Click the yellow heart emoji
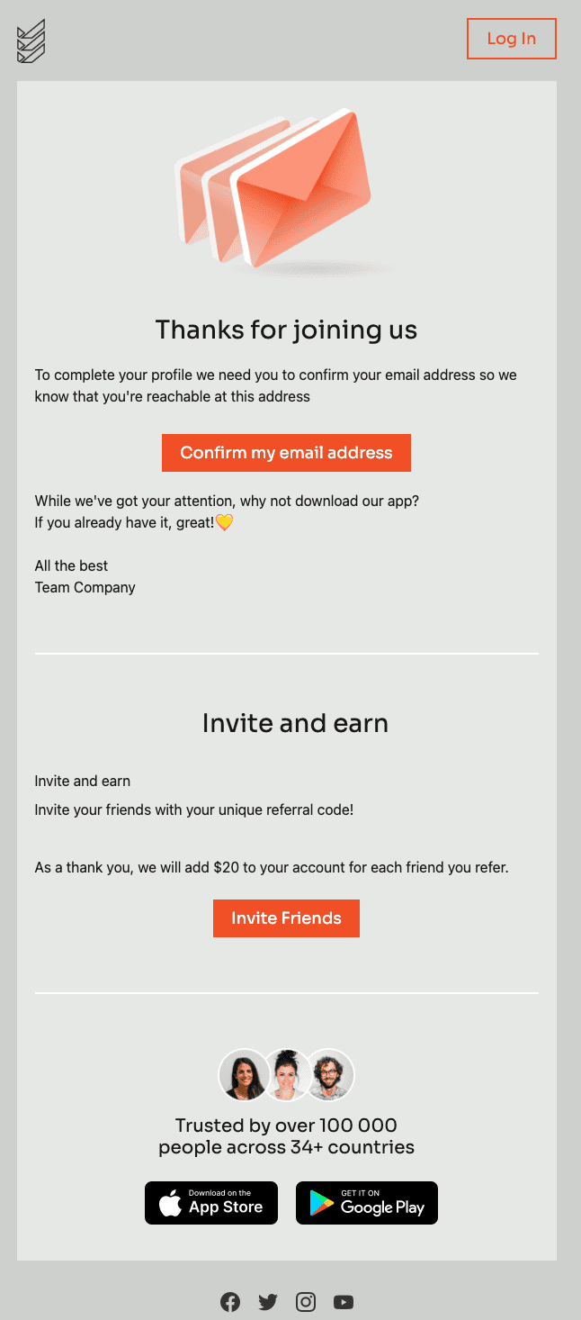This screenshot has height=1320, width=581. pyautogui.click(x=225, y=522)
